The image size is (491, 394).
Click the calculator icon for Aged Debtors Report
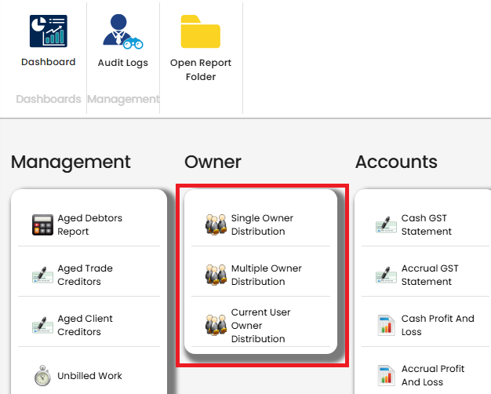tap(42, 225)
